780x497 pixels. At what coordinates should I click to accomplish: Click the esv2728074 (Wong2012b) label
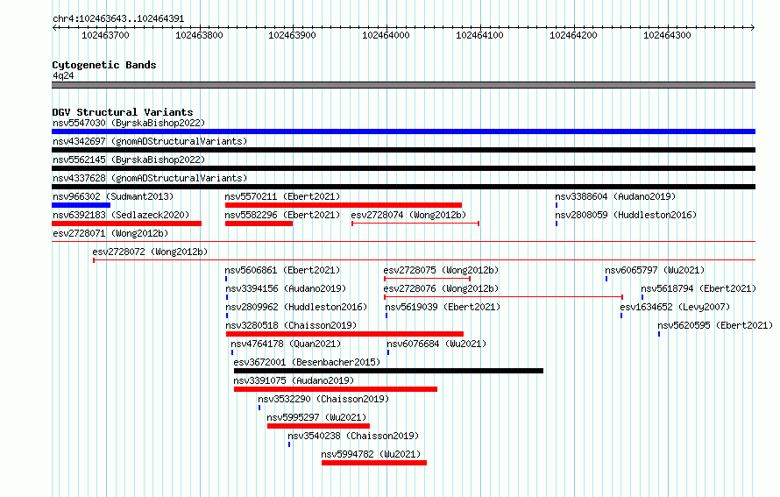pos(409,215)
